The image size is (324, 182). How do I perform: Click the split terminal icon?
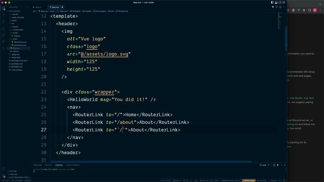[x=274, y=165]
